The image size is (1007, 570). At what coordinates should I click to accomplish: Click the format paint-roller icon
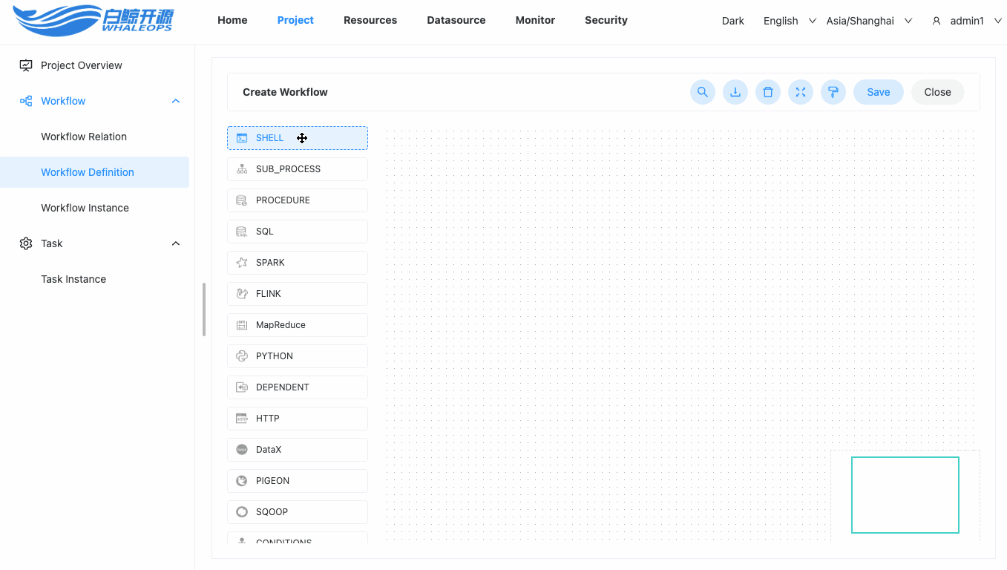point(833,92)
